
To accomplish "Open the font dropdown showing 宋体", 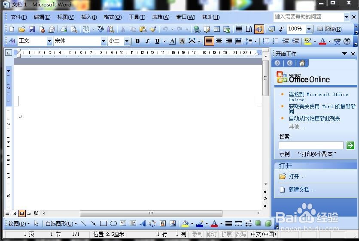I will point(103,42).
